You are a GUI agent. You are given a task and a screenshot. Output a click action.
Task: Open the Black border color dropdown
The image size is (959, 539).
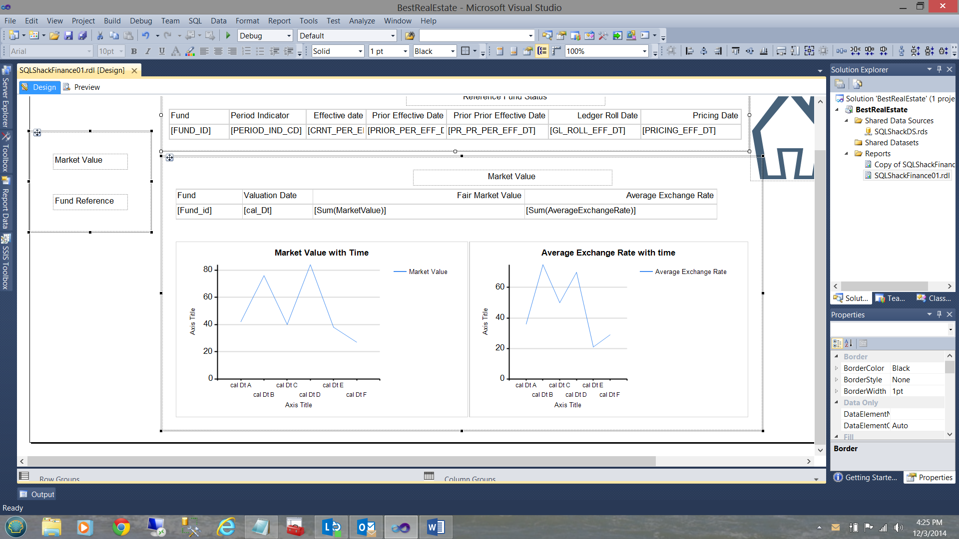453,51
